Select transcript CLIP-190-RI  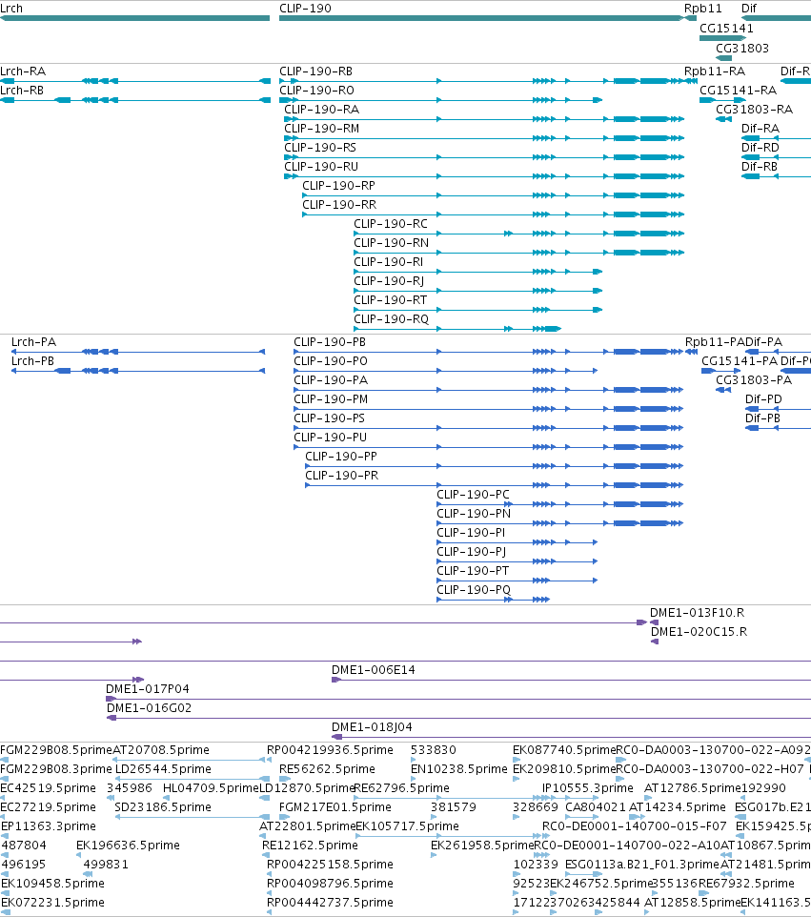(x=388, y=262)
